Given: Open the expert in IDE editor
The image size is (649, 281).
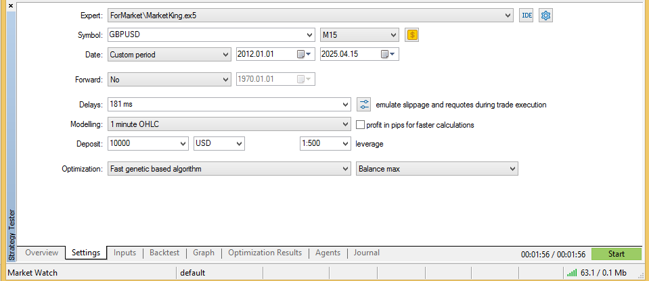Looking at the screenshot, I should (x=527, y=15).
